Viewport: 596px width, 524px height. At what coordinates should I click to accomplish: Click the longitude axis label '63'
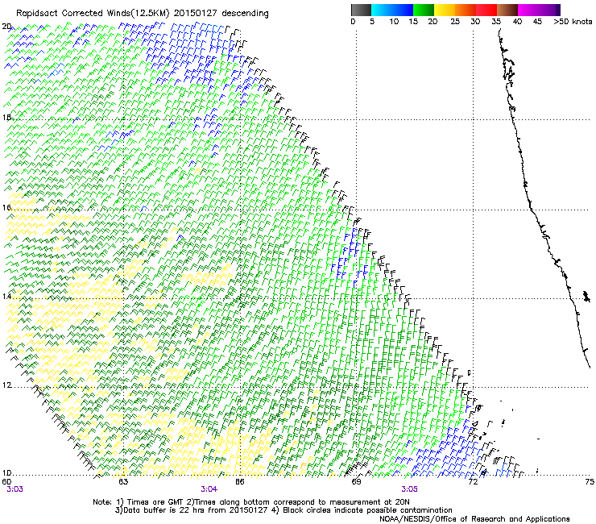(123, 482)
